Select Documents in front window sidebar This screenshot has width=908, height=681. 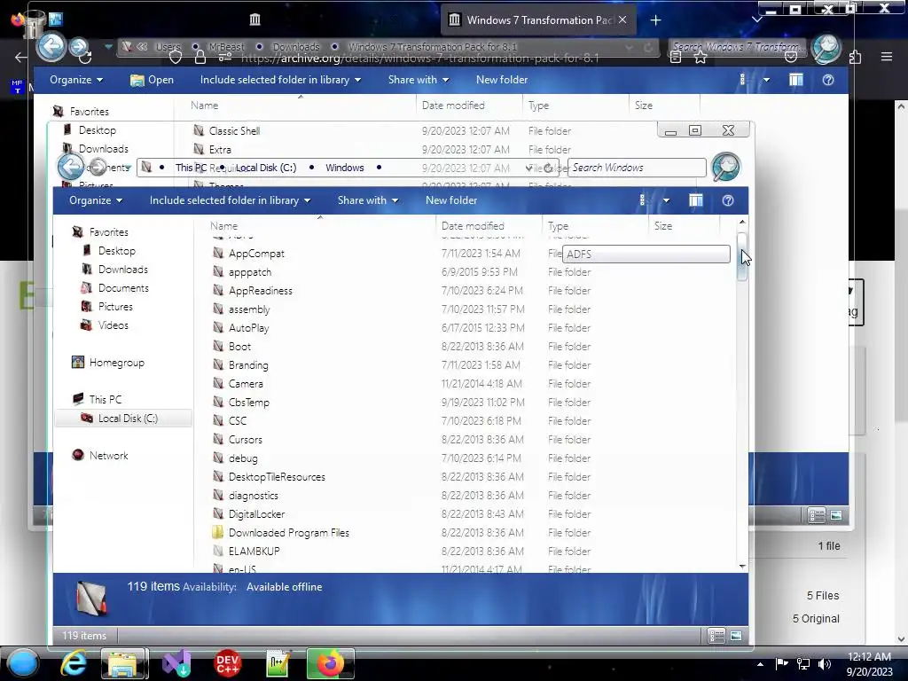tap(123, 288)
